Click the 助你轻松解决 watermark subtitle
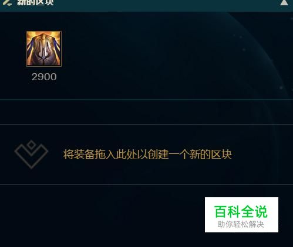The width and height of the screenshot is (293, 247). pyautogui.click(x=241, y=225)
